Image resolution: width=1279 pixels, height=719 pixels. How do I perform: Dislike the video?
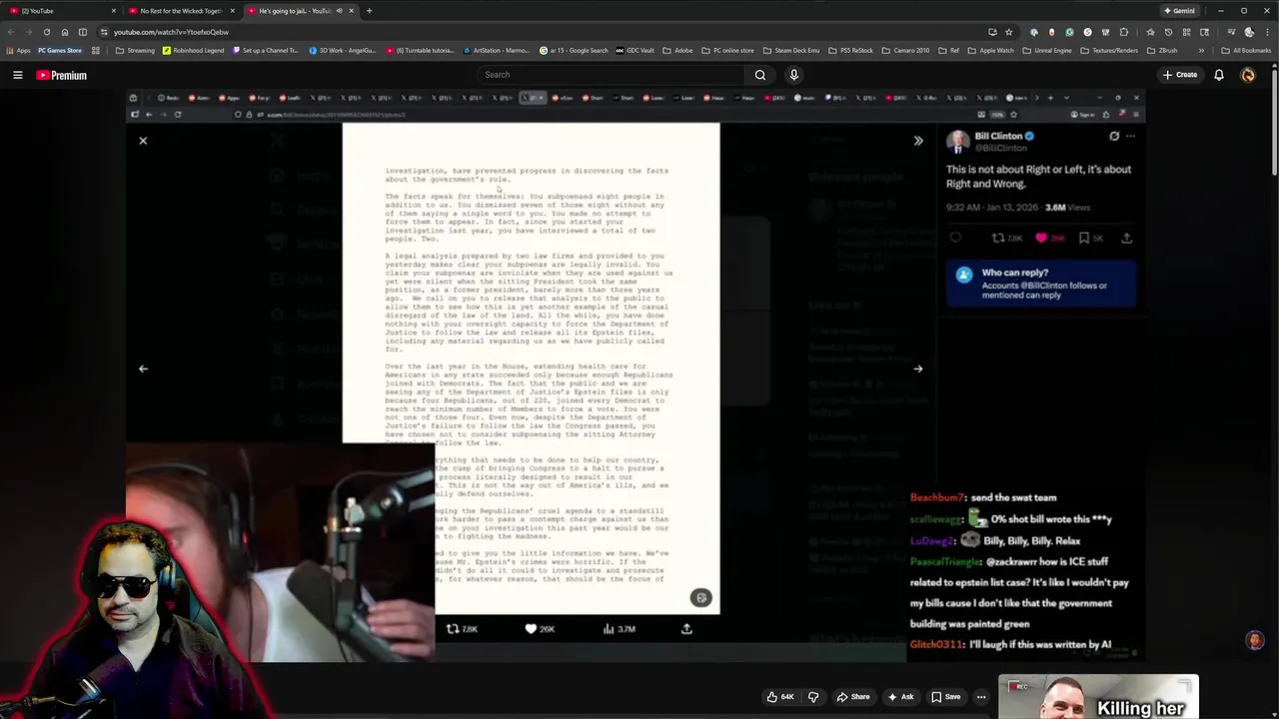pyautogui.click(x=813, y=697)
